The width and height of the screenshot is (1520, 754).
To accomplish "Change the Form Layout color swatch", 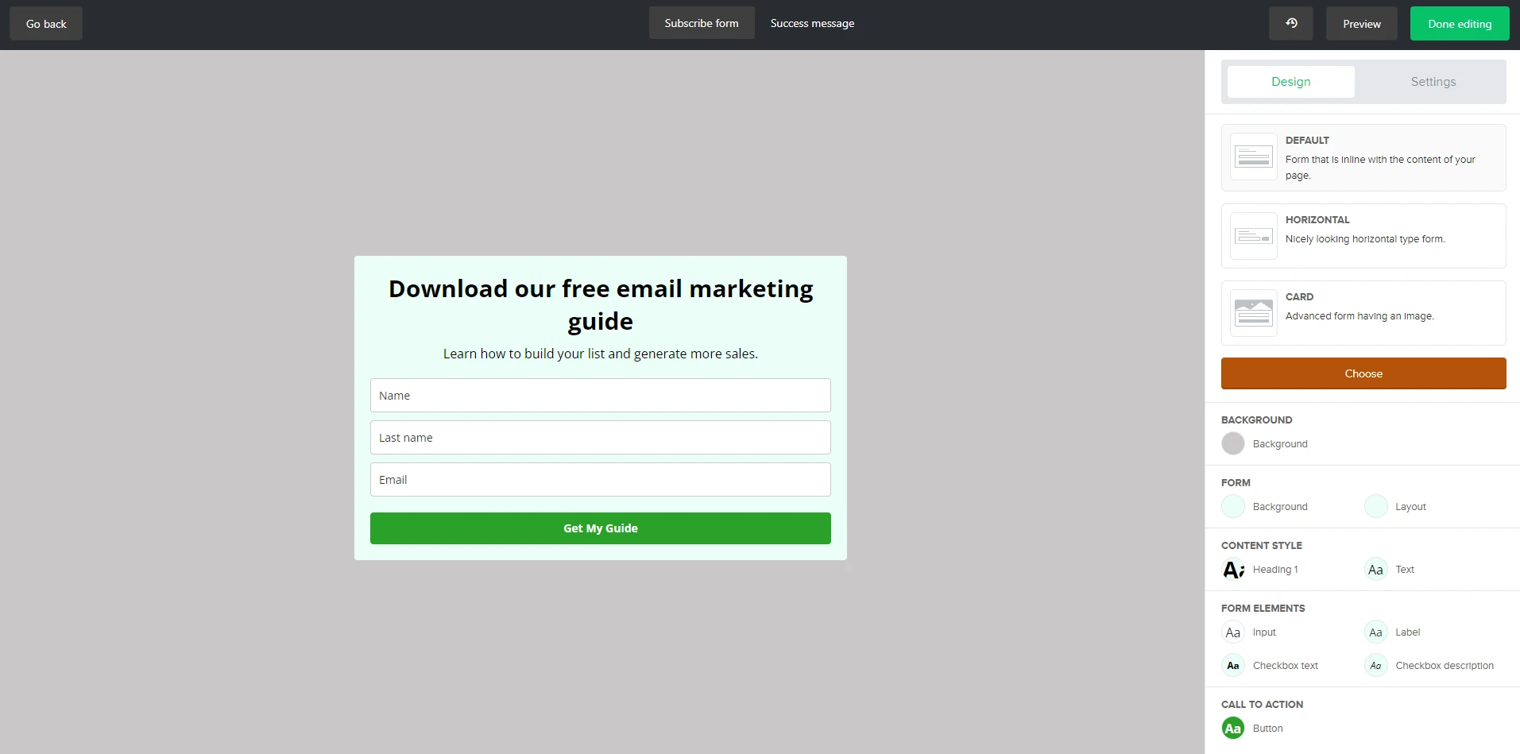I will click(x=1375, y=506).
